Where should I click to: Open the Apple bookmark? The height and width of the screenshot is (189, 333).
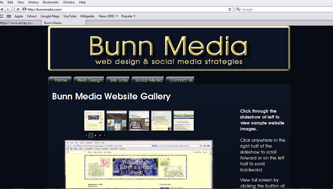coord(19,16)
